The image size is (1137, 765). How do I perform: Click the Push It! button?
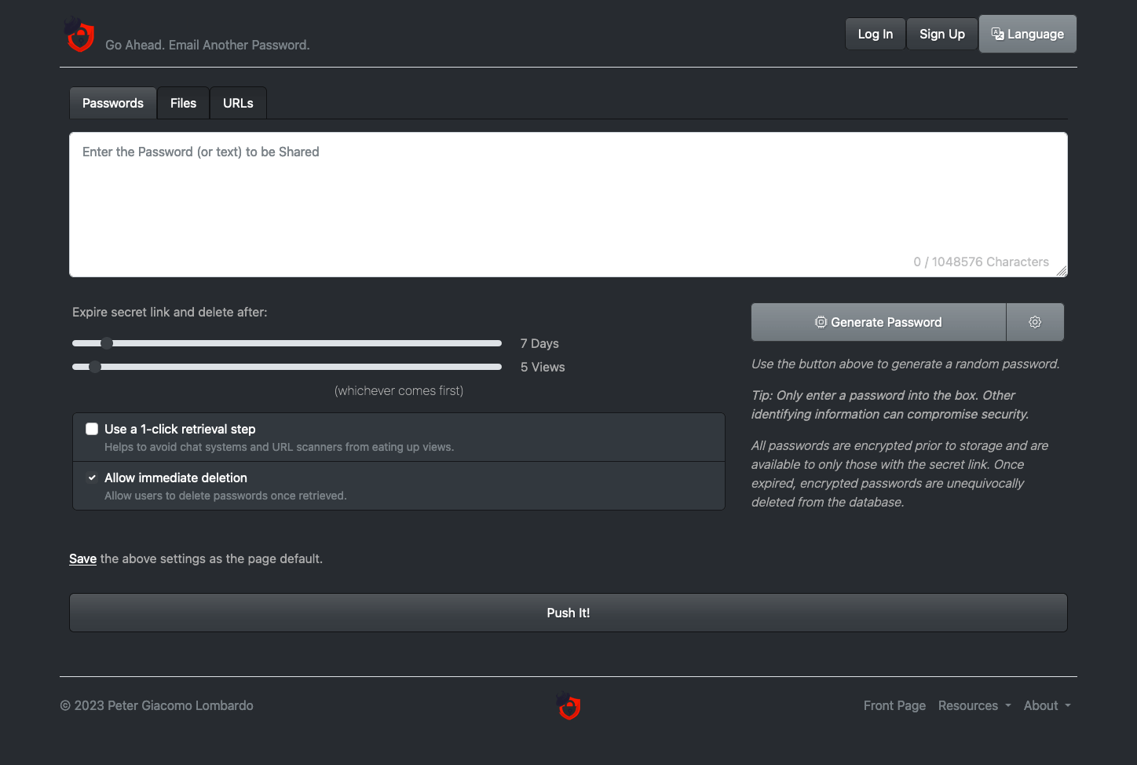click(x=568, y=613)
